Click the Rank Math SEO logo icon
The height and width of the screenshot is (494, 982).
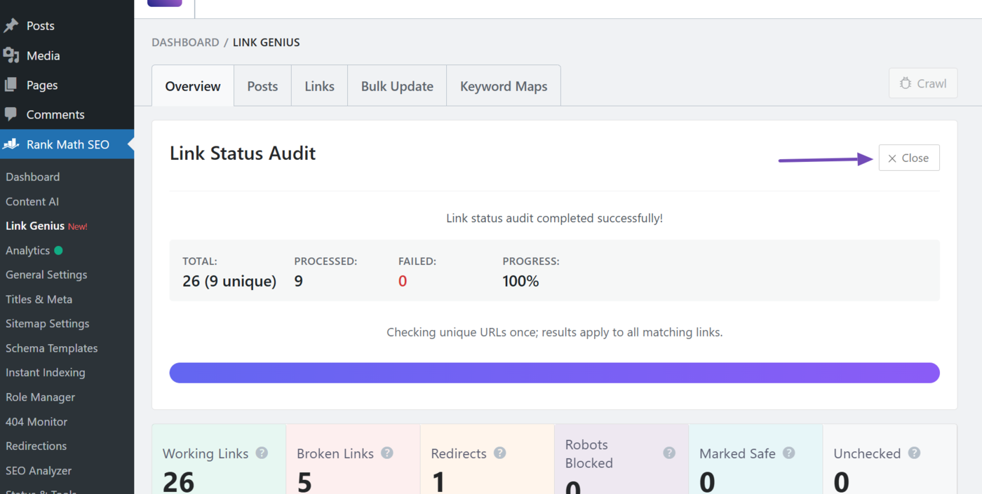tap(11, 144)
